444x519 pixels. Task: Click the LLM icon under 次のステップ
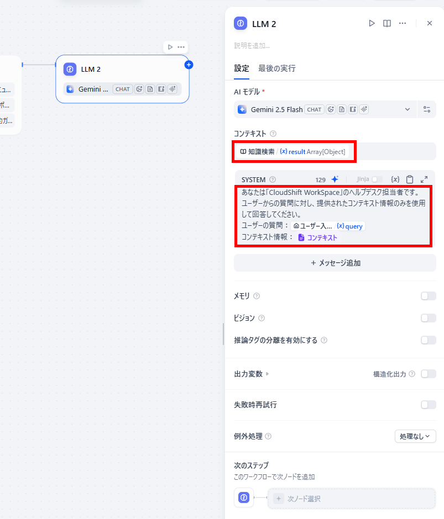tap(244, 497)
